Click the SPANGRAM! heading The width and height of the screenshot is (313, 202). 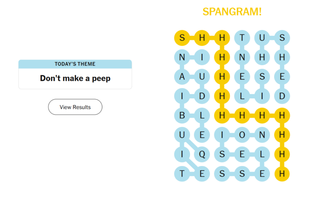(x=232, y=12)
